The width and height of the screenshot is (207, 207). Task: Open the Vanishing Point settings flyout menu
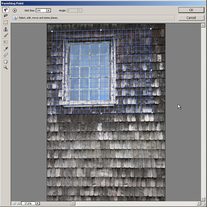click(14, 10)
